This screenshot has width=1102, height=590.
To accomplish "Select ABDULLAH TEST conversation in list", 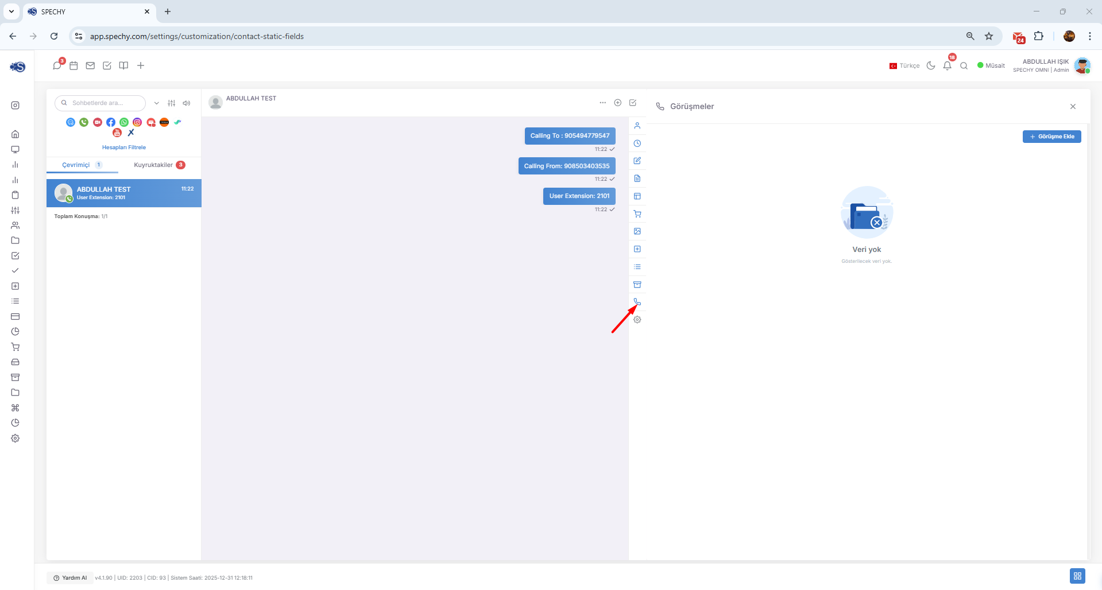I will [x=124, y=193].
